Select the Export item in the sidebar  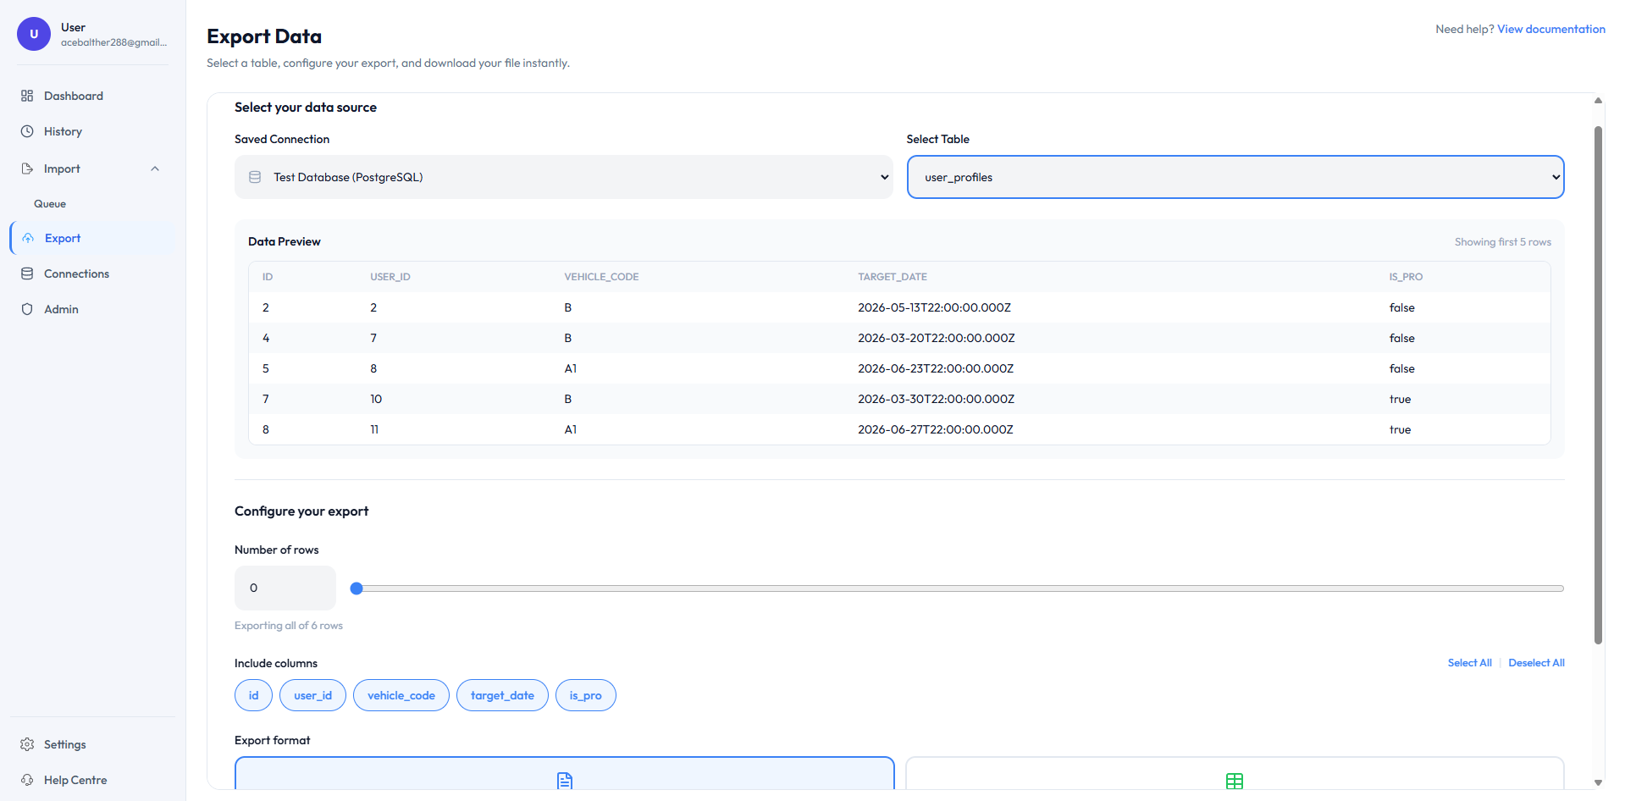(x=62, y=238)
